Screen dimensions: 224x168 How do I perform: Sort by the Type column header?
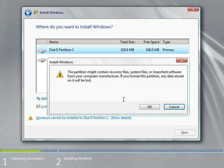click(175, 42)
